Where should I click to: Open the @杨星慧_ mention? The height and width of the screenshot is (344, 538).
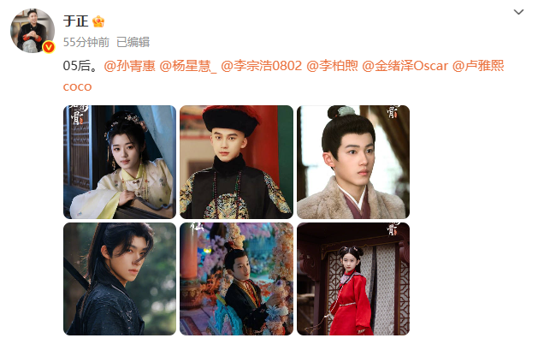click(x=188, y=66)
